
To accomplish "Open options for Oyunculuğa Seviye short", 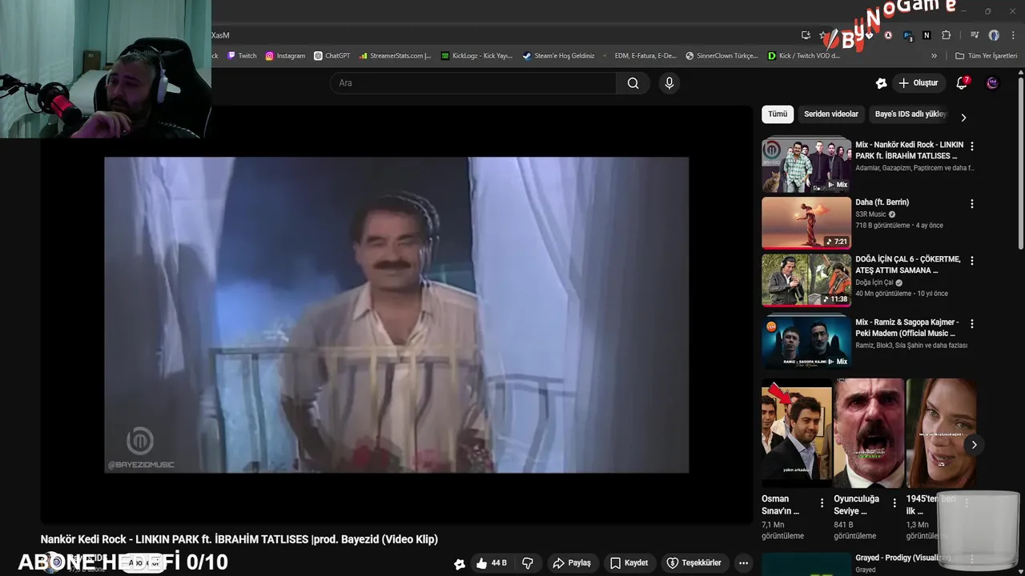I will point(894,503).
